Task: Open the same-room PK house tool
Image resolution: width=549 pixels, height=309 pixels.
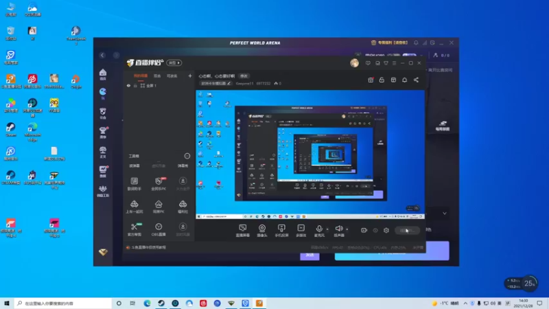Action: point(159,207)
